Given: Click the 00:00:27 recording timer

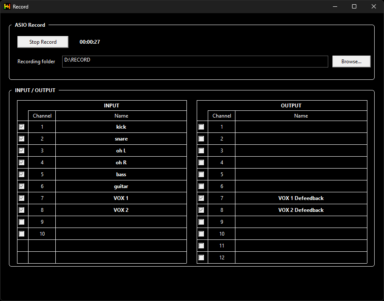Looking at the screenshot, I should [x=90, y=42].
